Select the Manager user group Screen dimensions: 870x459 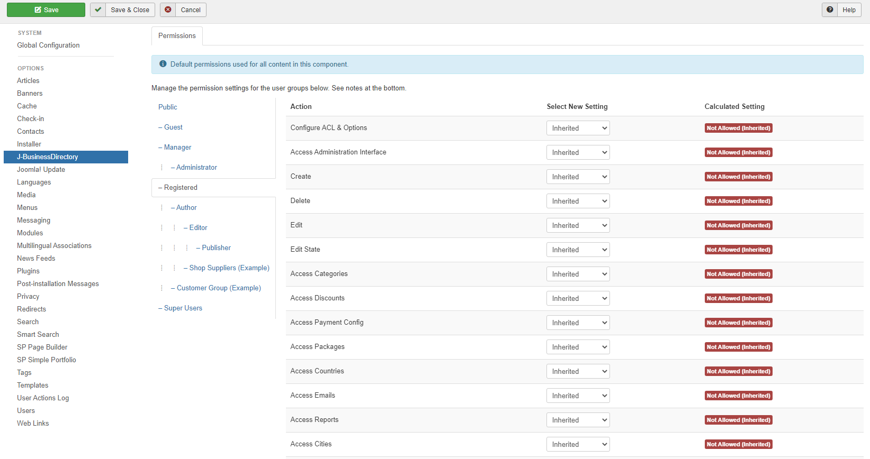(x=177, y=147)
